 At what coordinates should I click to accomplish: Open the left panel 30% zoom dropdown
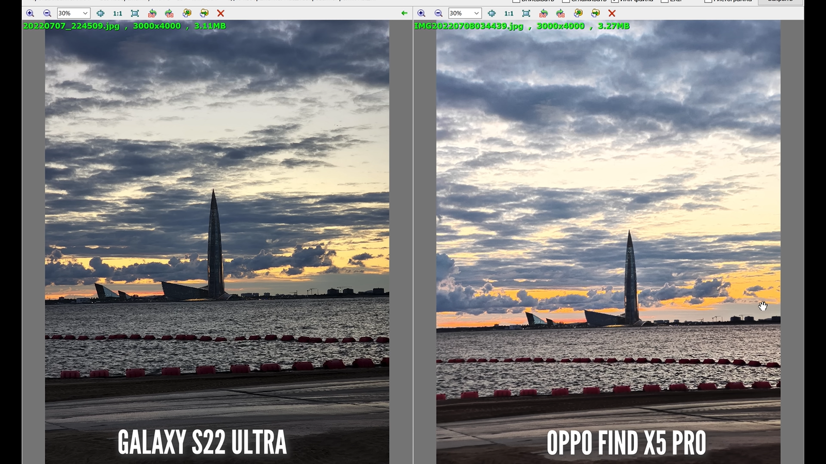pyautogui.click(x=85, y=13)
